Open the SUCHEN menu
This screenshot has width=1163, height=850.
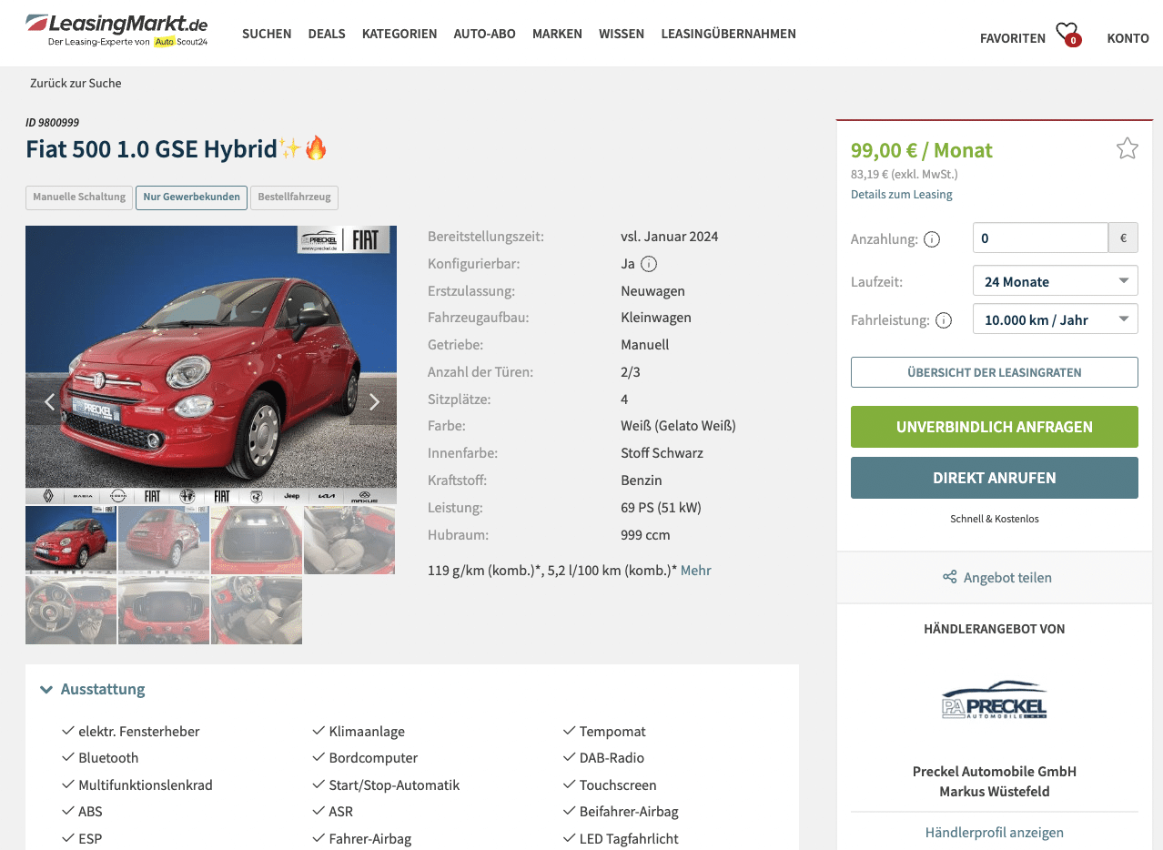point(267,34)
